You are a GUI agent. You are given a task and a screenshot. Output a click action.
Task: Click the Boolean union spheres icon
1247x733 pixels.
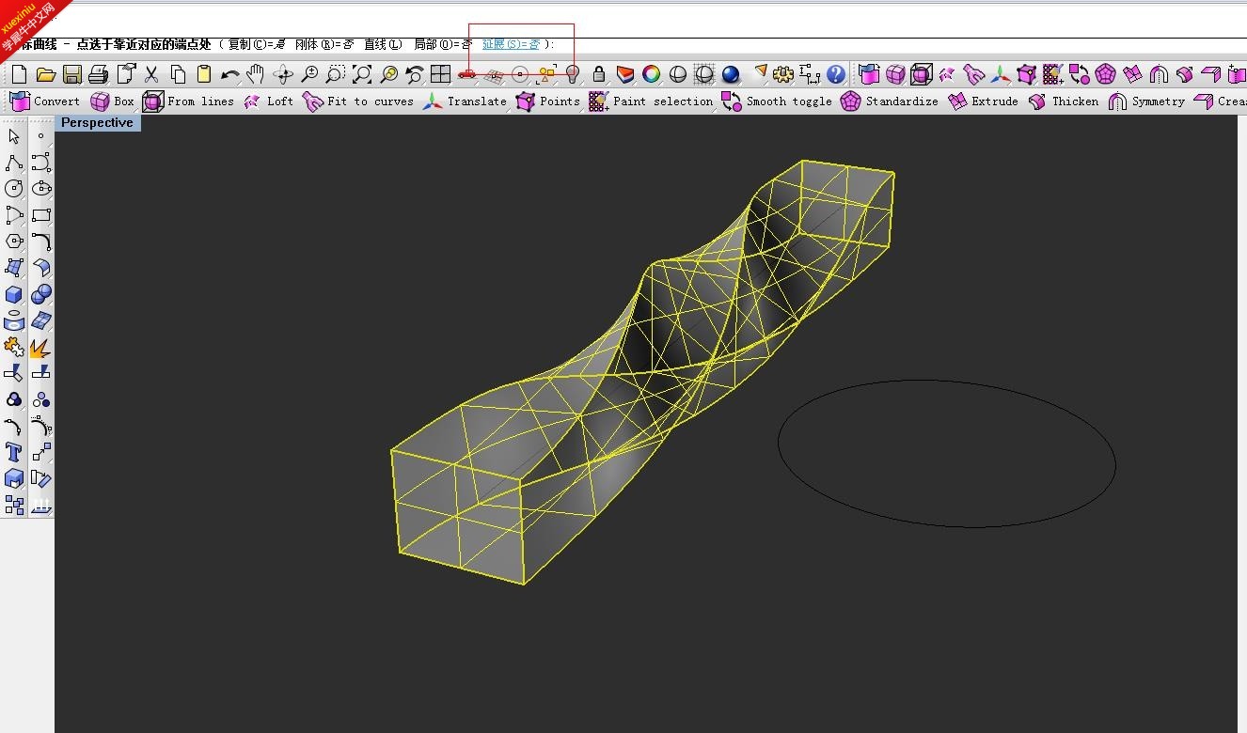40,295
